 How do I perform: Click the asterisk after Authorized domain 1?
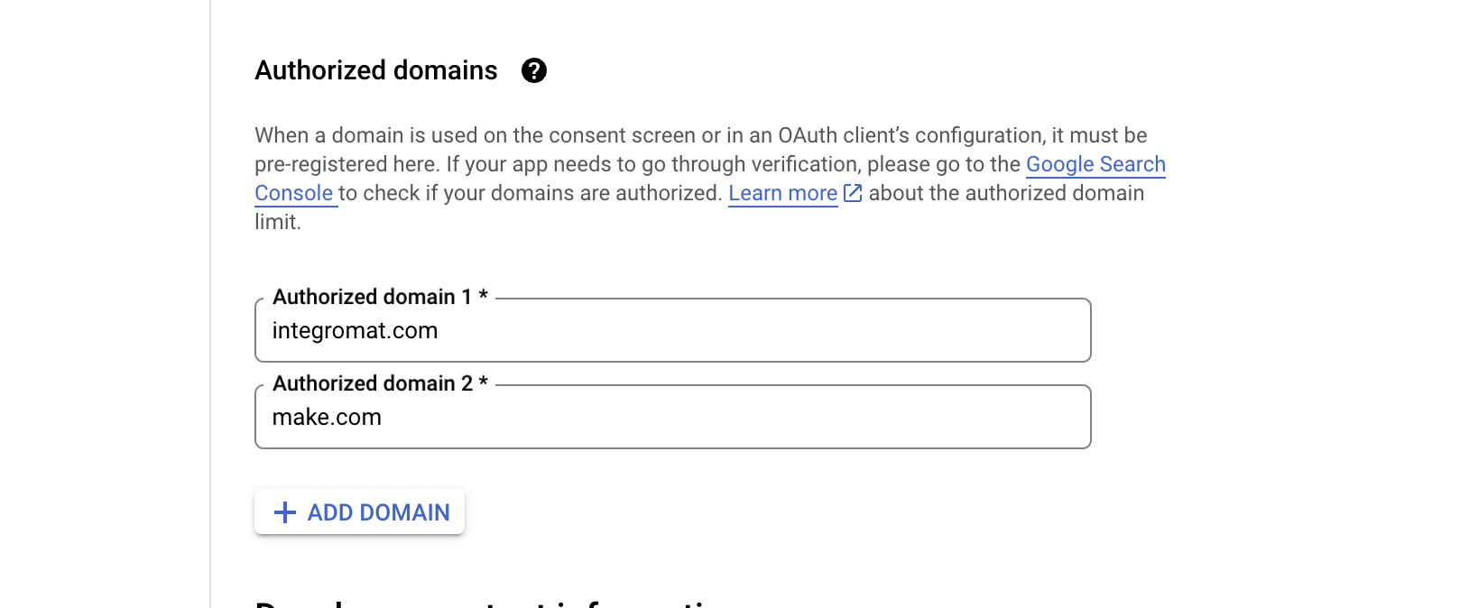484,296
